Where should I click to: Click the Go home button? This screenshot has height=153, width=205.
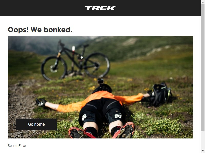pos(36,124)
